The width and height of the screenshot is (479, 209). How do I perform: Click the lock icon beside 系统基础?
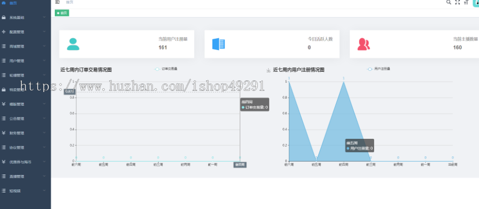point(4,18)
